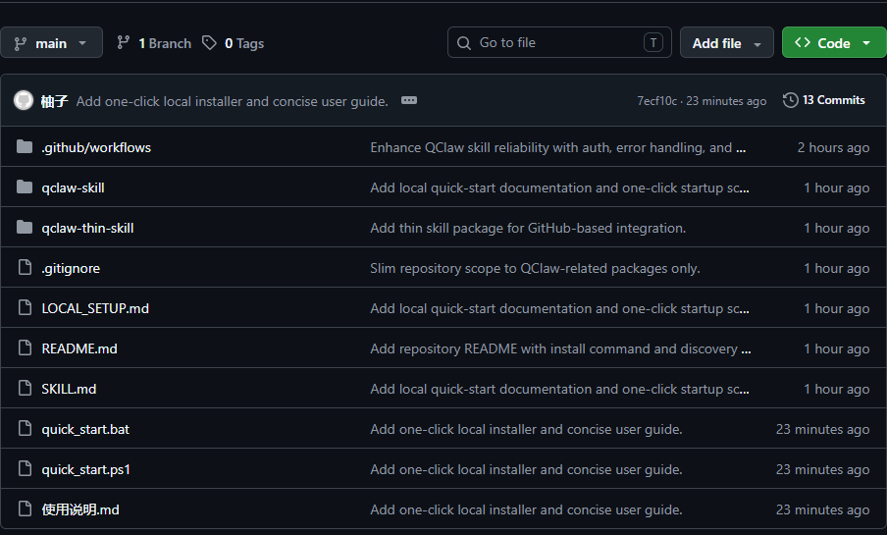Open commit history via clock icon

click(790, 100)
